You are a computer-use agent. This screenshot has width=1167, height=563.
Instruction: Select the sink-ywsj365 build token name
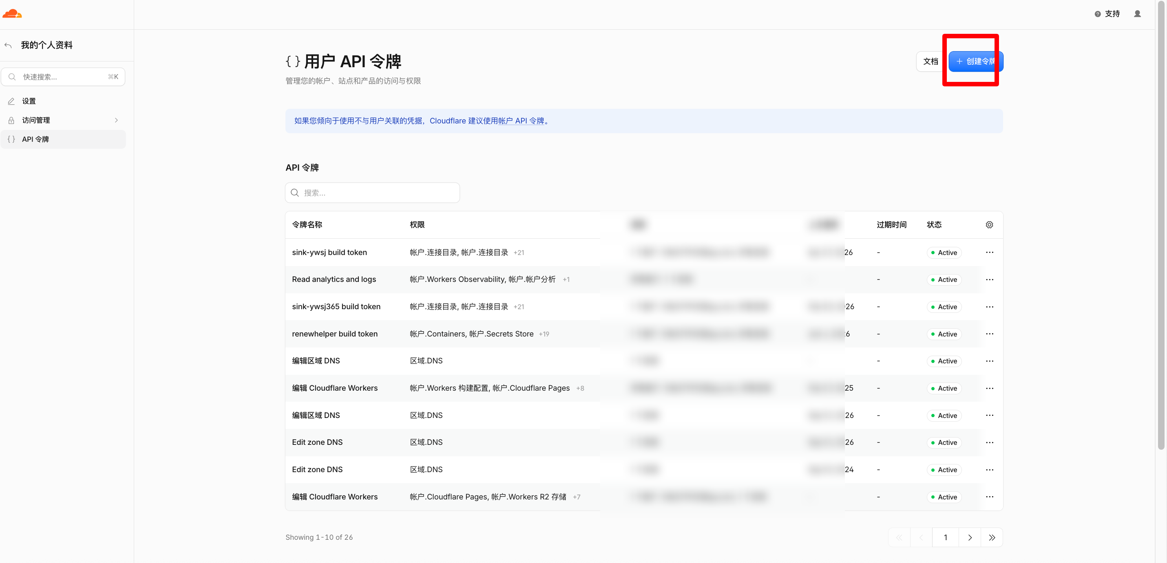[x=336, y=307]
